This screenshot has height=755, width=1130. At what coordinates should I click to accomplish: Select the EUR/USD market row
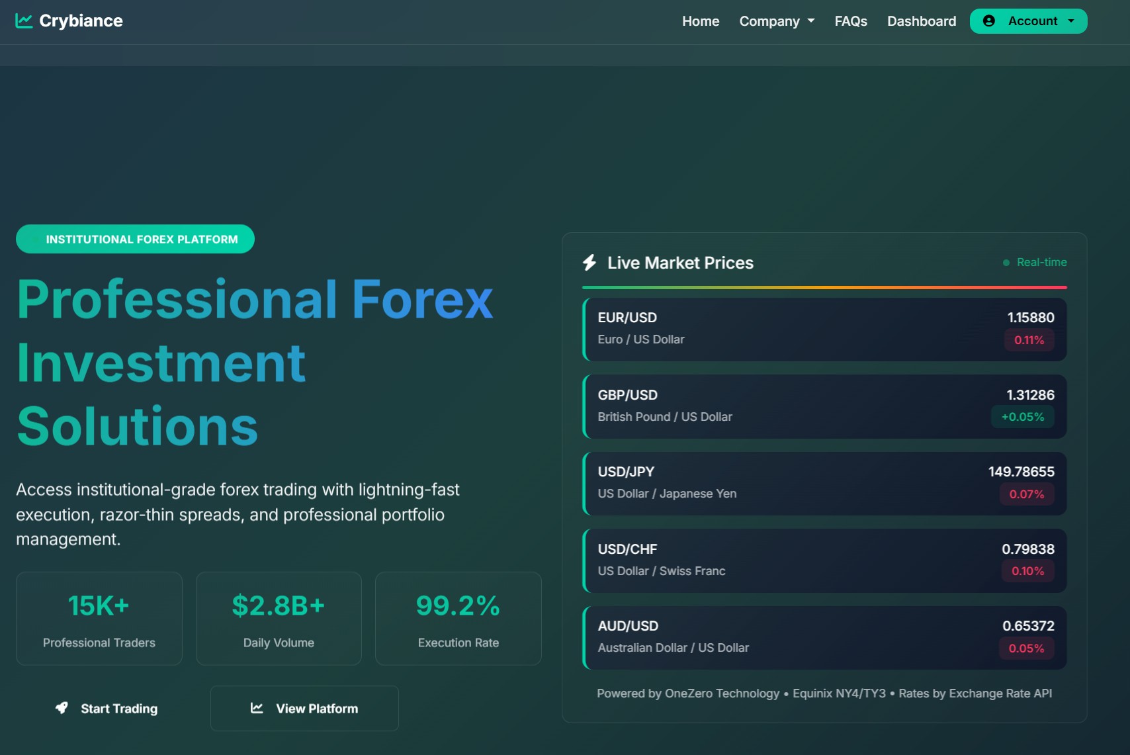click(x=824, y=330)
